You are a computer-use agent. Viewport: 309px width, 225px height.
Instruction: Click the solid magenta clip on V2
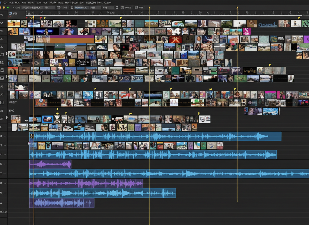pos(247,32)
